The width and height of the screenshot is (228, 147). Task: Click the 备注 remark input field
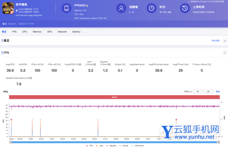(x=21, y=24)
